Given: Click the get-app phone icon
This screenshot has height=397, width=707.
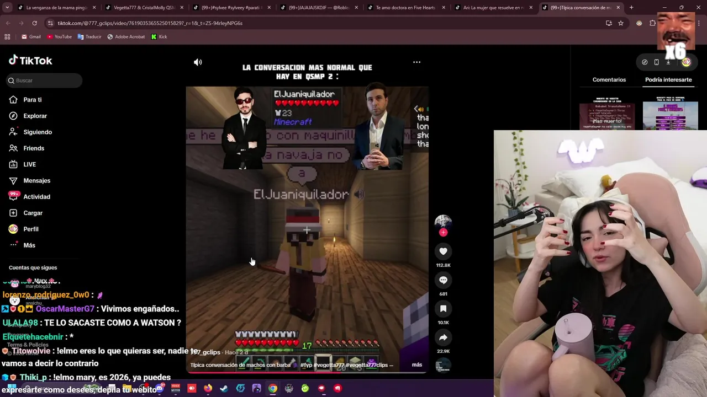Looking at the screenshot, I should [656, 62].
